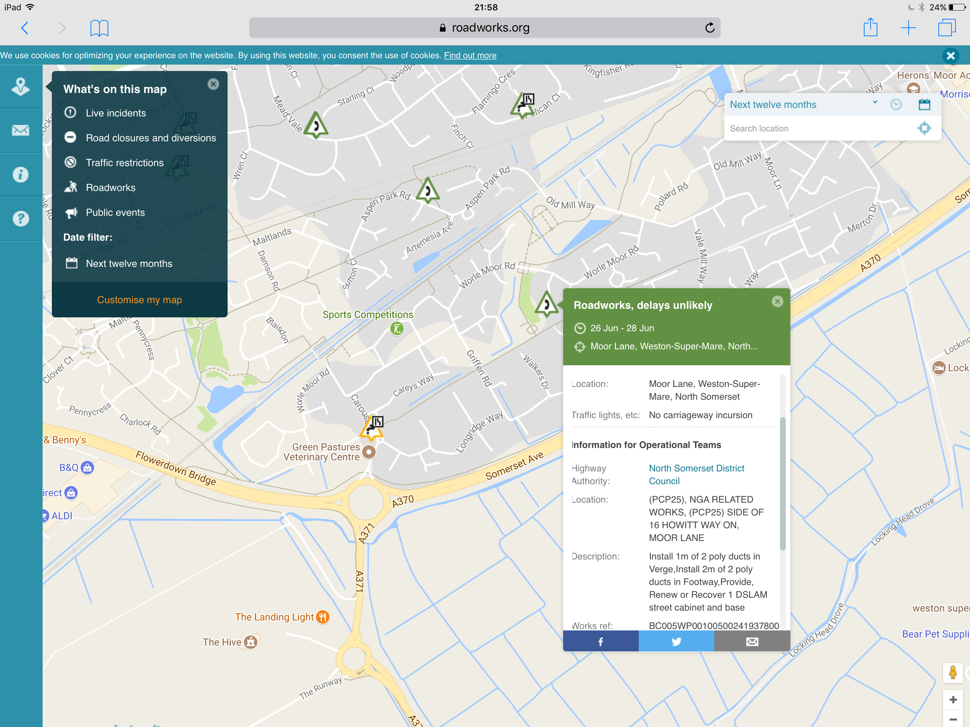Go back with Safari back arrow
Image resolution: width=970 pixels, height=727 pixels.
click(25, 28)
